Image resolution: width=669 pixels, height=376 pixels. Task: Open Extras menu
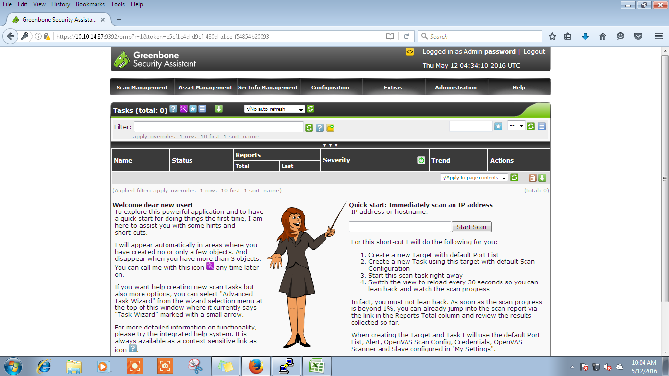tap(393, 87)
